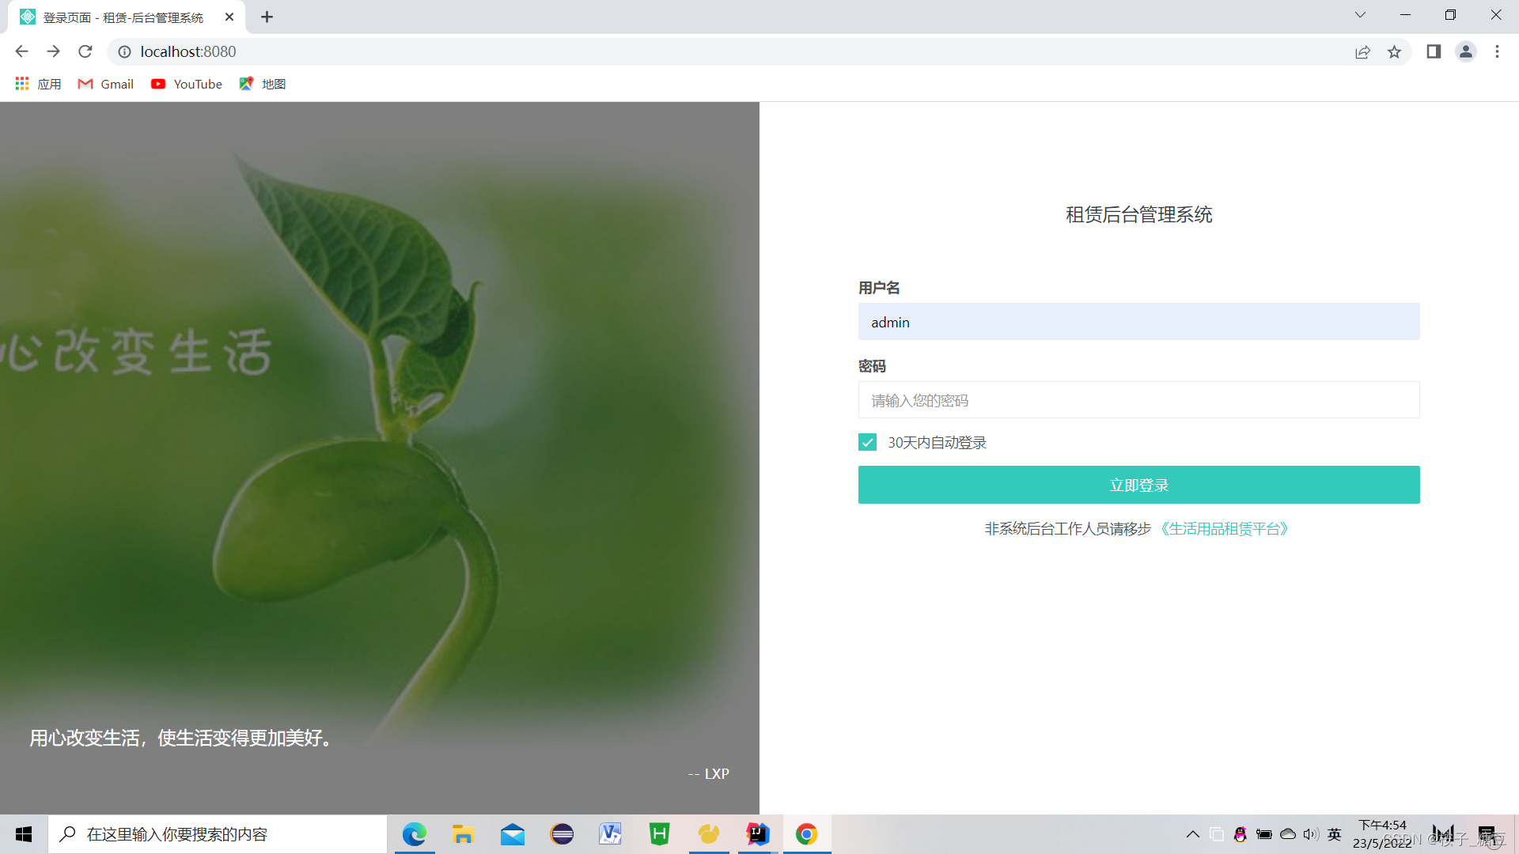Open a new browser tab
The height and width of the screenshot is (854, 1519).
tap(267, 17)
